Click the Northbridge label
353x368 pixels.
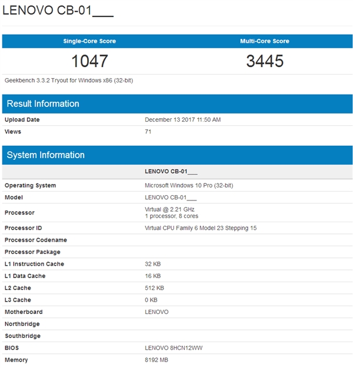22,324
